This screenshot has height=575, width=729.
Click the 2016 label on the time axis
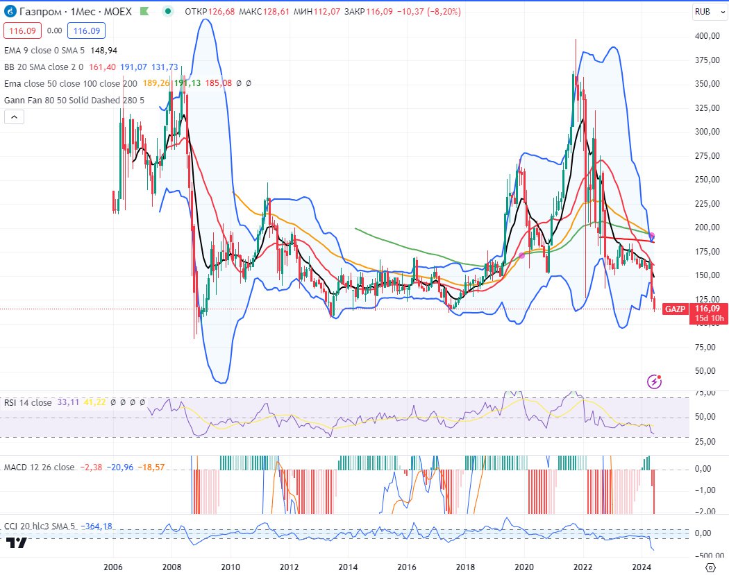pos(407,567)
